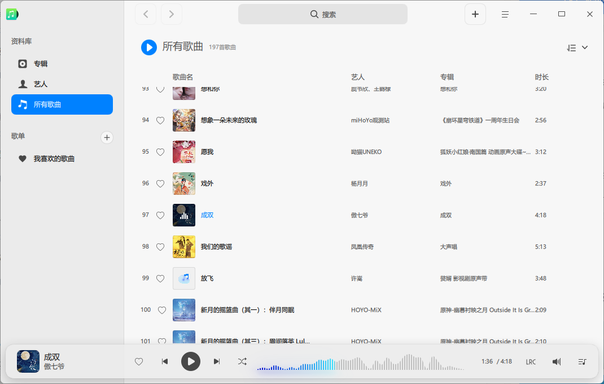Toggle shuffle play mode

[242, 361]
